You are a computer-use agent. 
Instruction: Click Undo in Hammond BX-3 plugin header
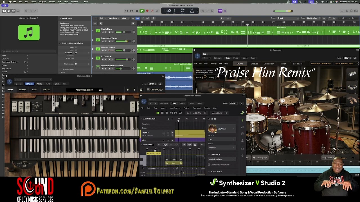(57, 84)
